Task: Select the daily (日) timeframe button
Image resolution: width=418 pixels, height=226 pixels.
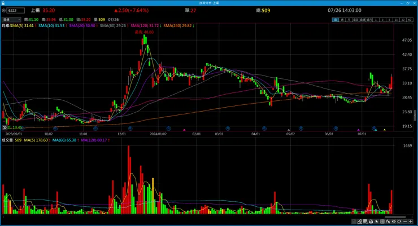Action: [x=336, y=20]
